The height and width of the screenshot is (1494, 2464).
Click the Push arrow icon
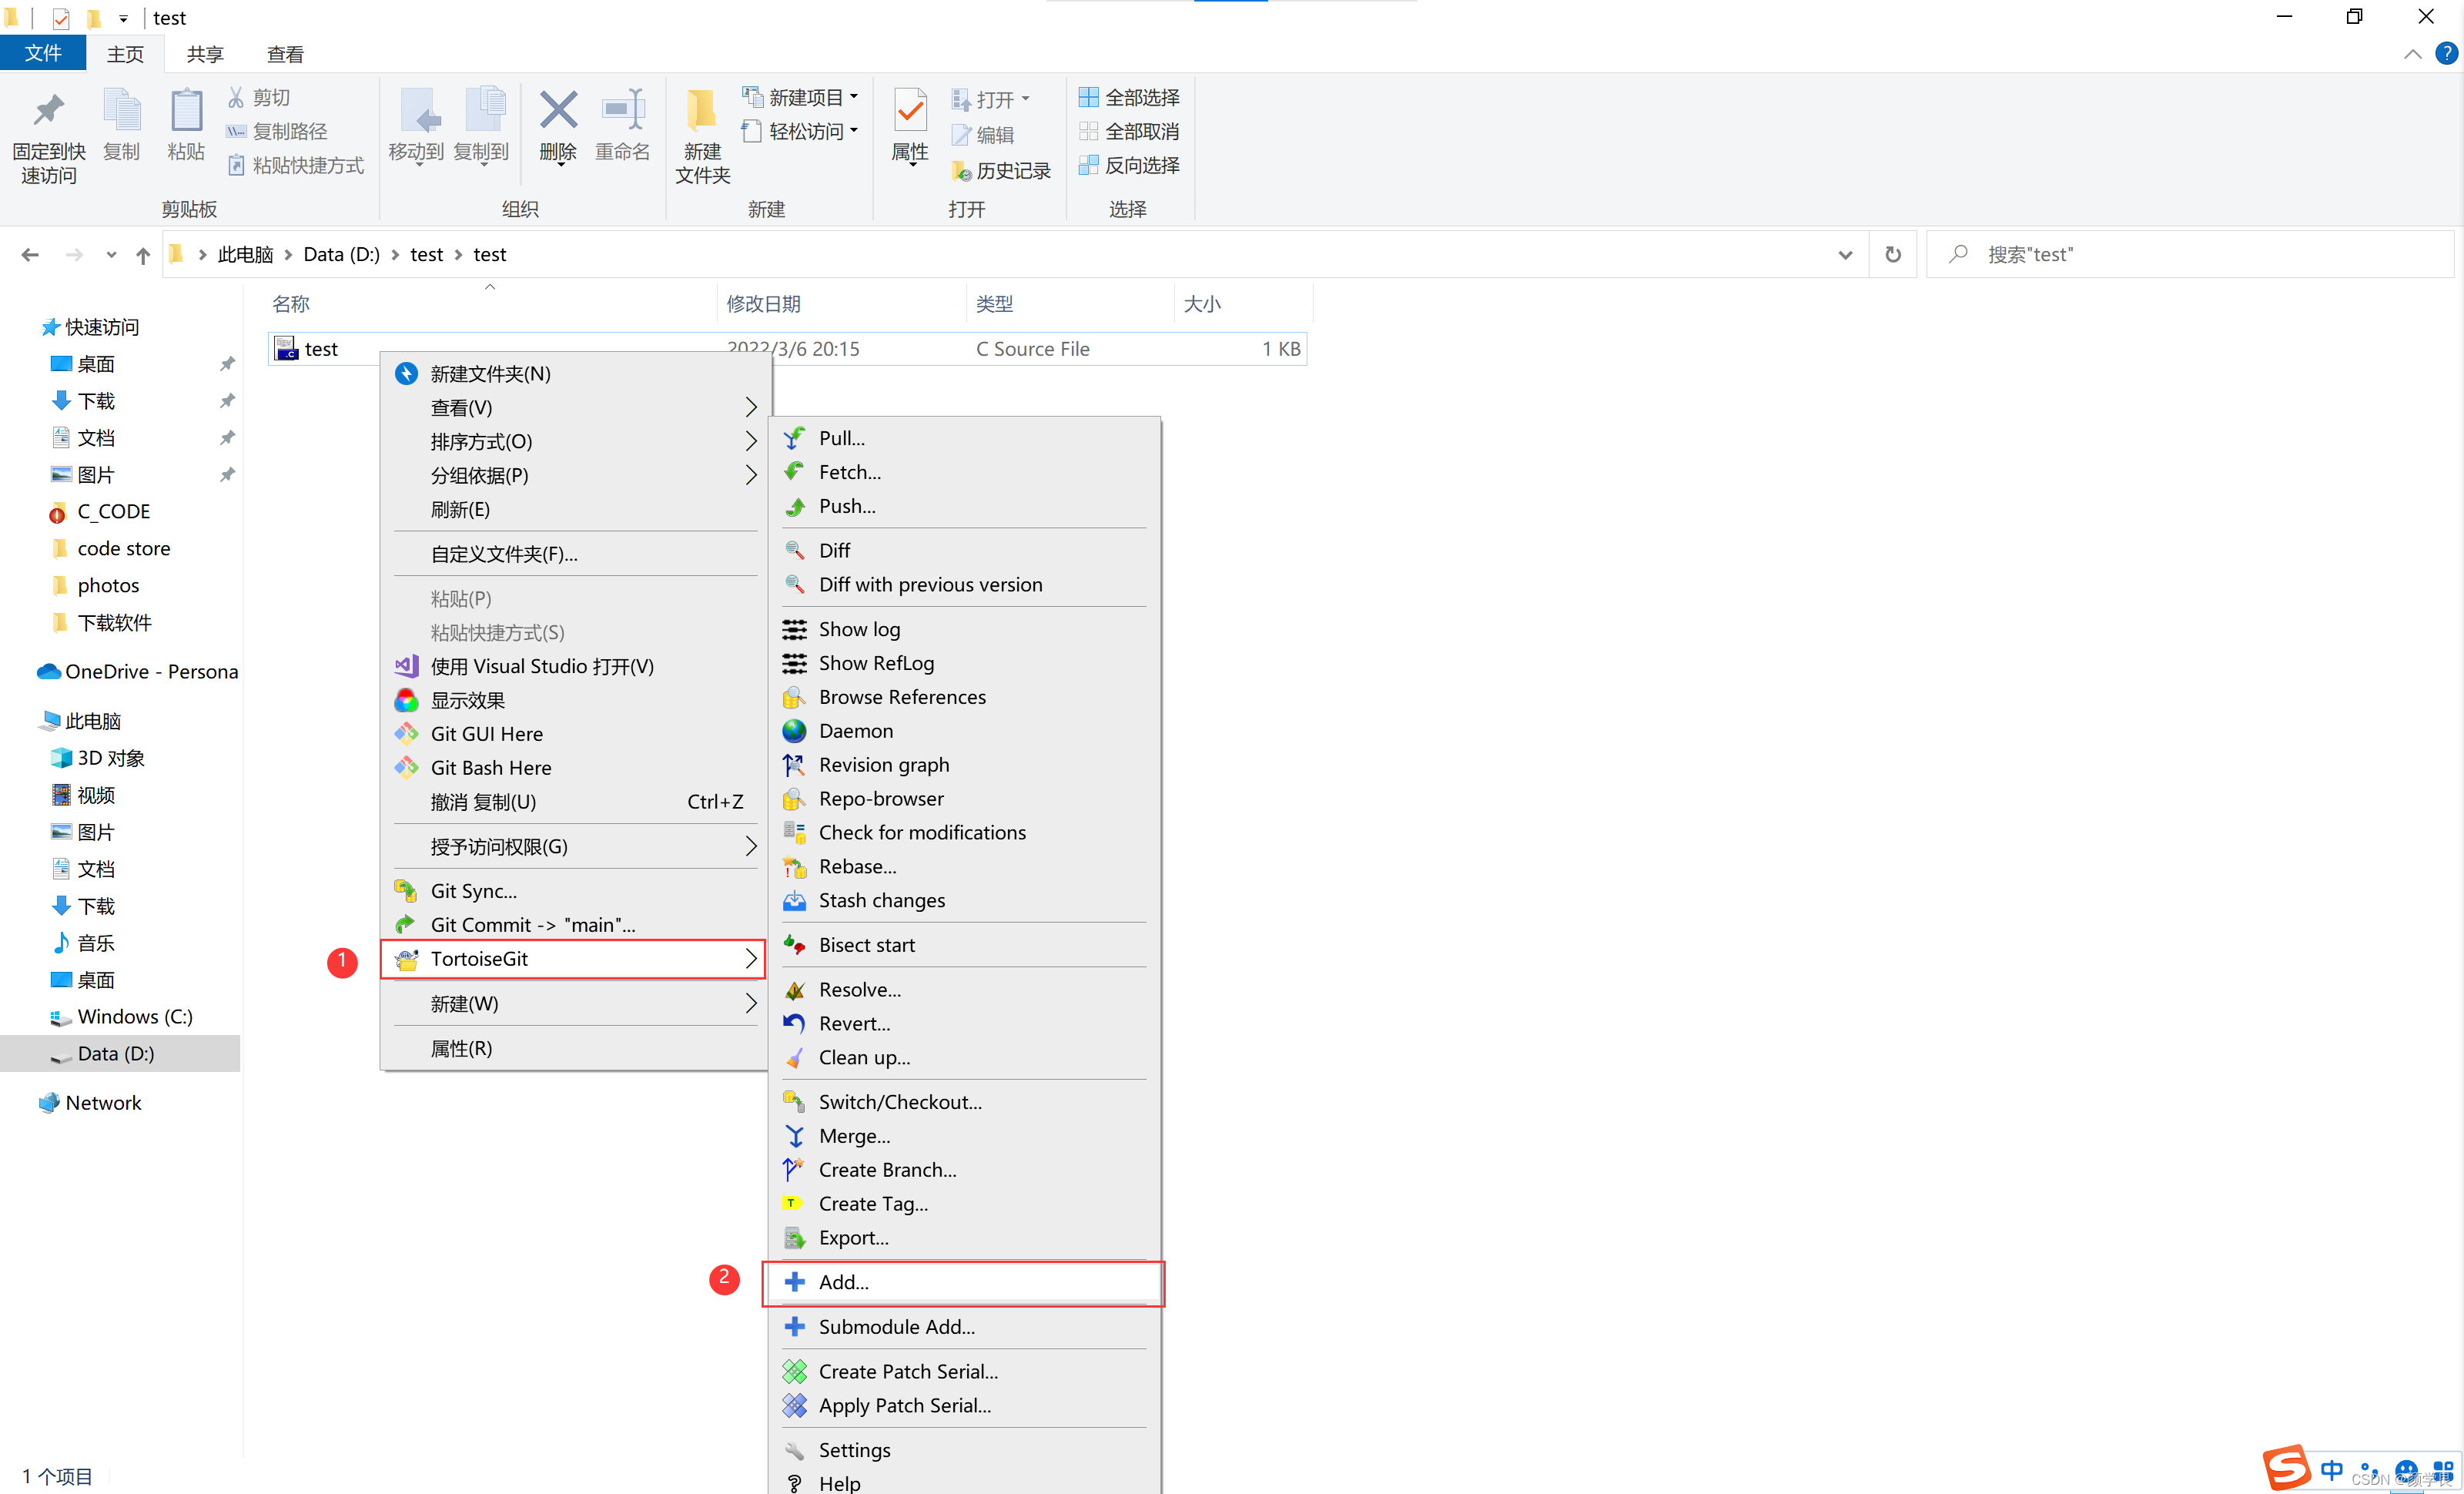click(794, 506)
